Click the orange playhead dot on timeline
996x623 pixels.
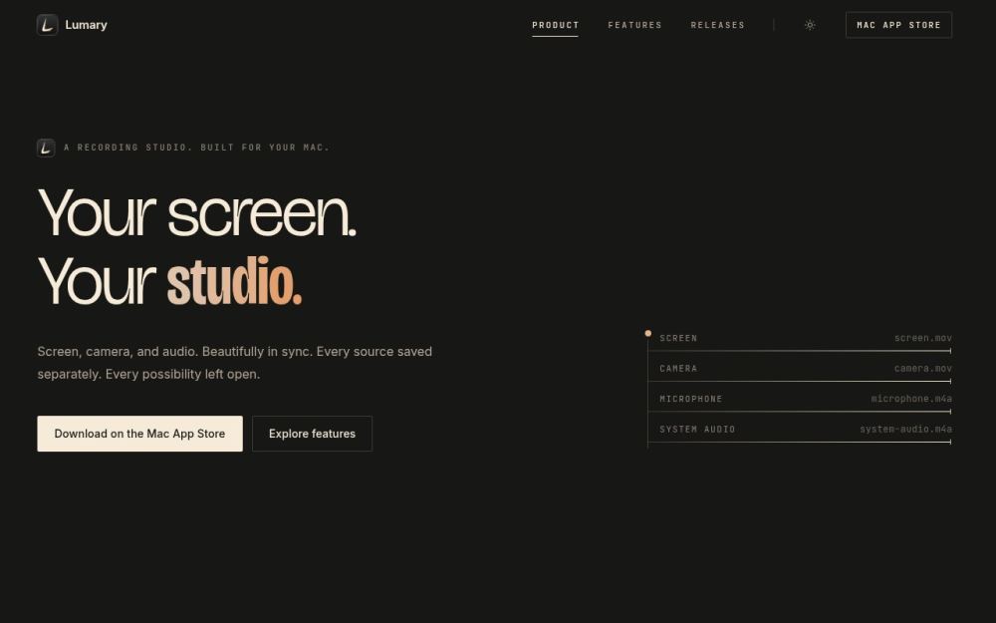click(648, 333)
